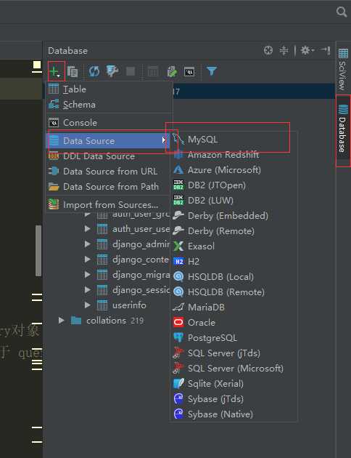Choose SQL Server (Microsoft) data source

(234, 369)
